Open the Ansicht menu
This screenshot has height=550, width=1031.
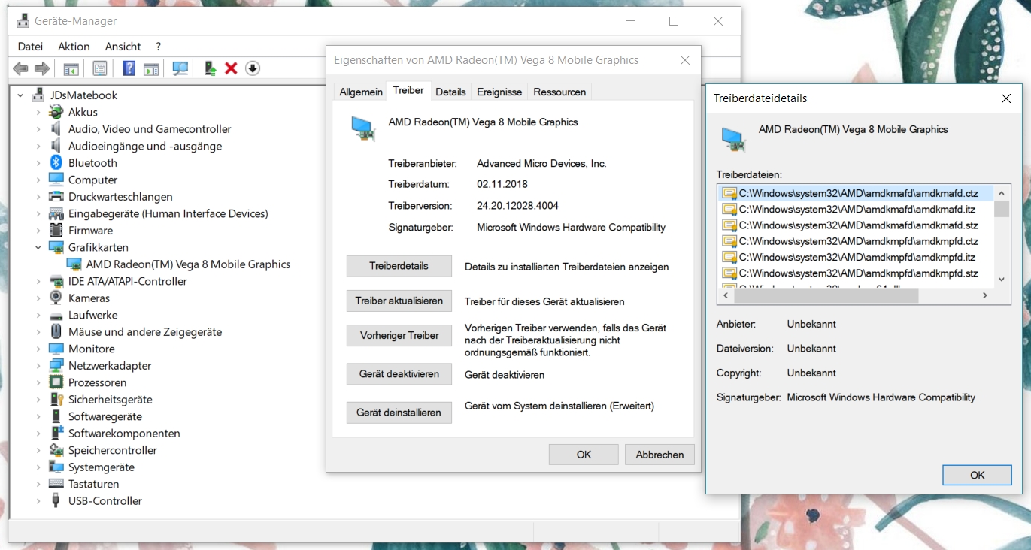(x=123, y=47)
